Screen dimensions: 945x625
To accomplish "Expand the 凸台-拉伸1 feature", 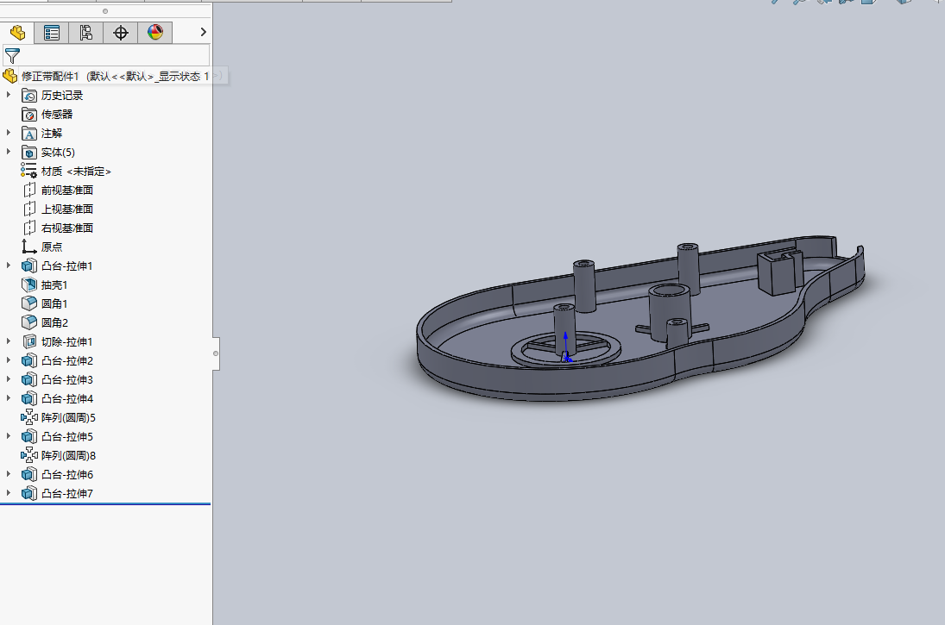I will click(x=9, y=265).
